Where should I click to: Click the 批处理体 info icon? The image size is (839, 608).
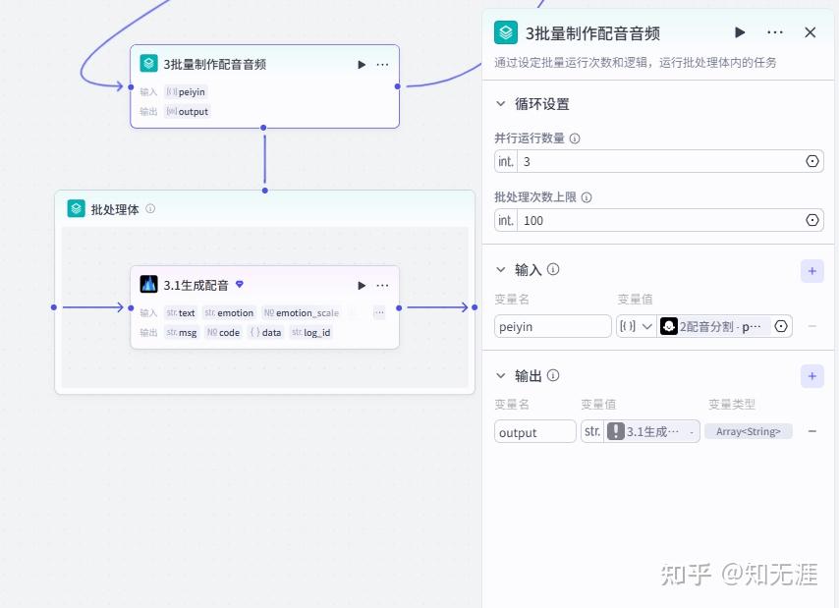point(150,208)
